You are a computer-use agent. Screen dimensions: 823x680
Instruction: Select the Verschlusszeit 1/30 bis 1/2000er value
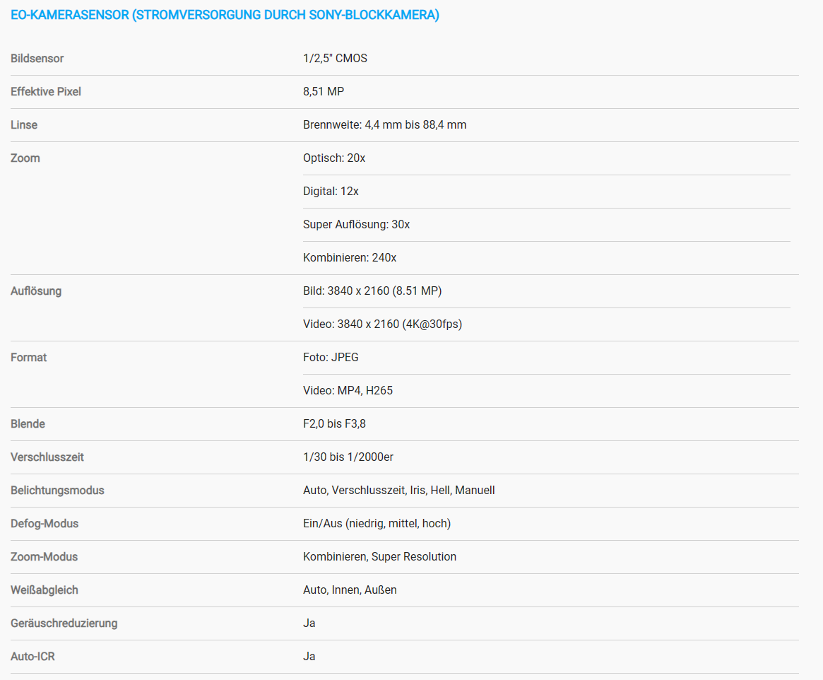(x=348, y=457)
